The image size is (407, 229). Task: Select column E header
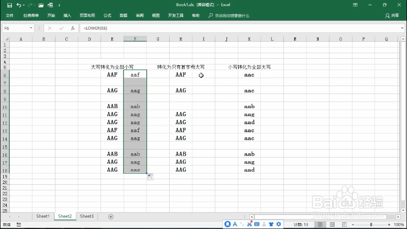tap(112, 39)
